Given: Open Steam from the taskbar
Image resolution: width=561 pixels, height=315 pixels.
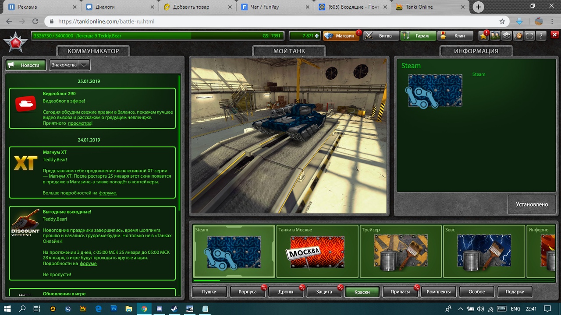Looking at the screenshot, I should (174, 308).
